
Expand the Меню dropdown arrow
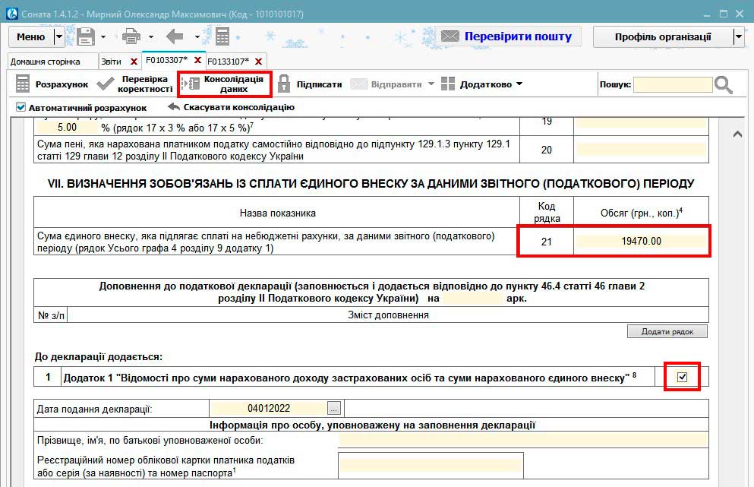click(59, 36)
